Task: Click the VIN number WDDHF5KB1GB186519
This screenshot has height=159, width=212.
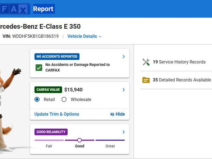Action: (35, 36)
